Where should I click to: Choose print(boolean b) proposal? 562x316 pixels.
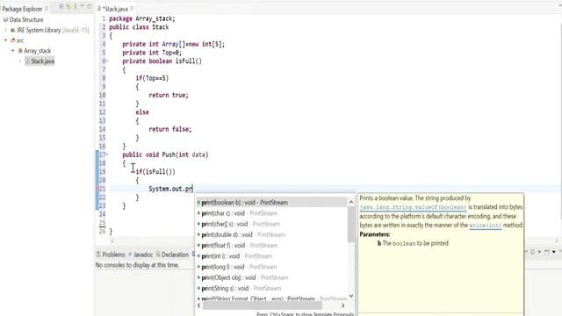pos(271,203)
